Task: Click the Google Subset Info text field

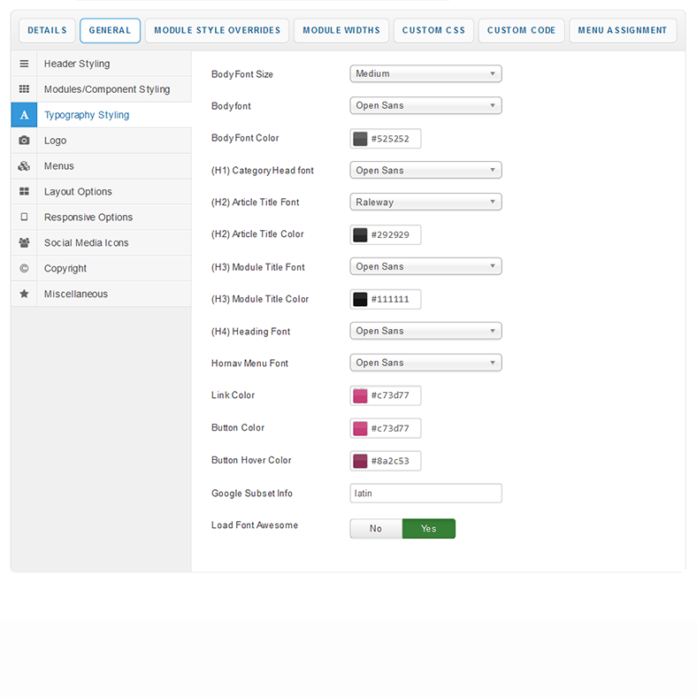Action: (x=425, y=494)
